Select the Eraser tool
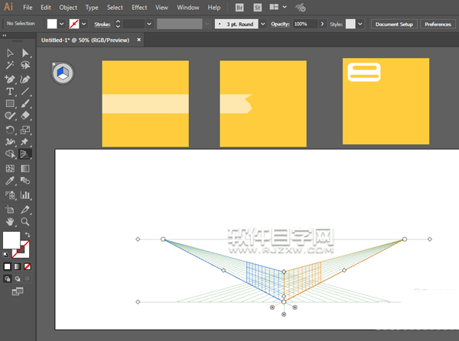This screenshot has width=459, height=341. point(24,116)
